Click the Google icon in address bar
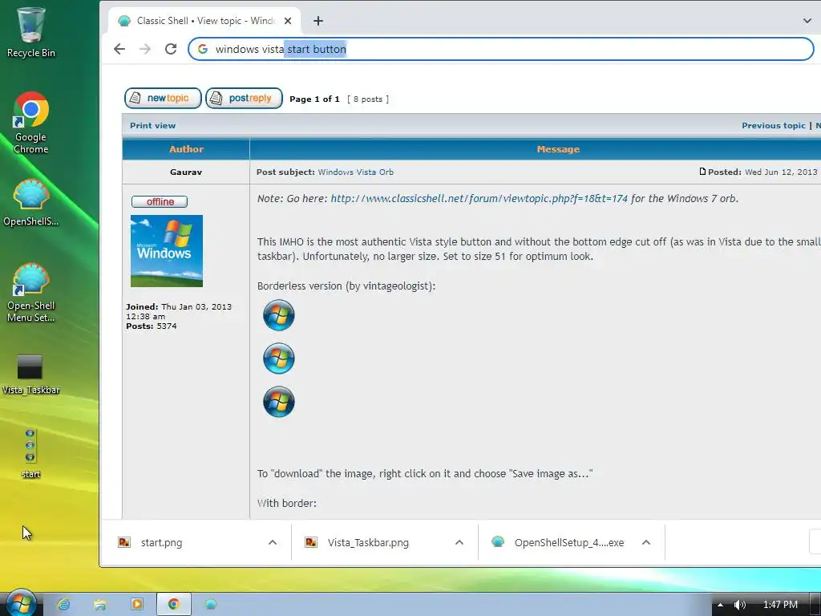The image size is (821, 616). coord(203,49)
